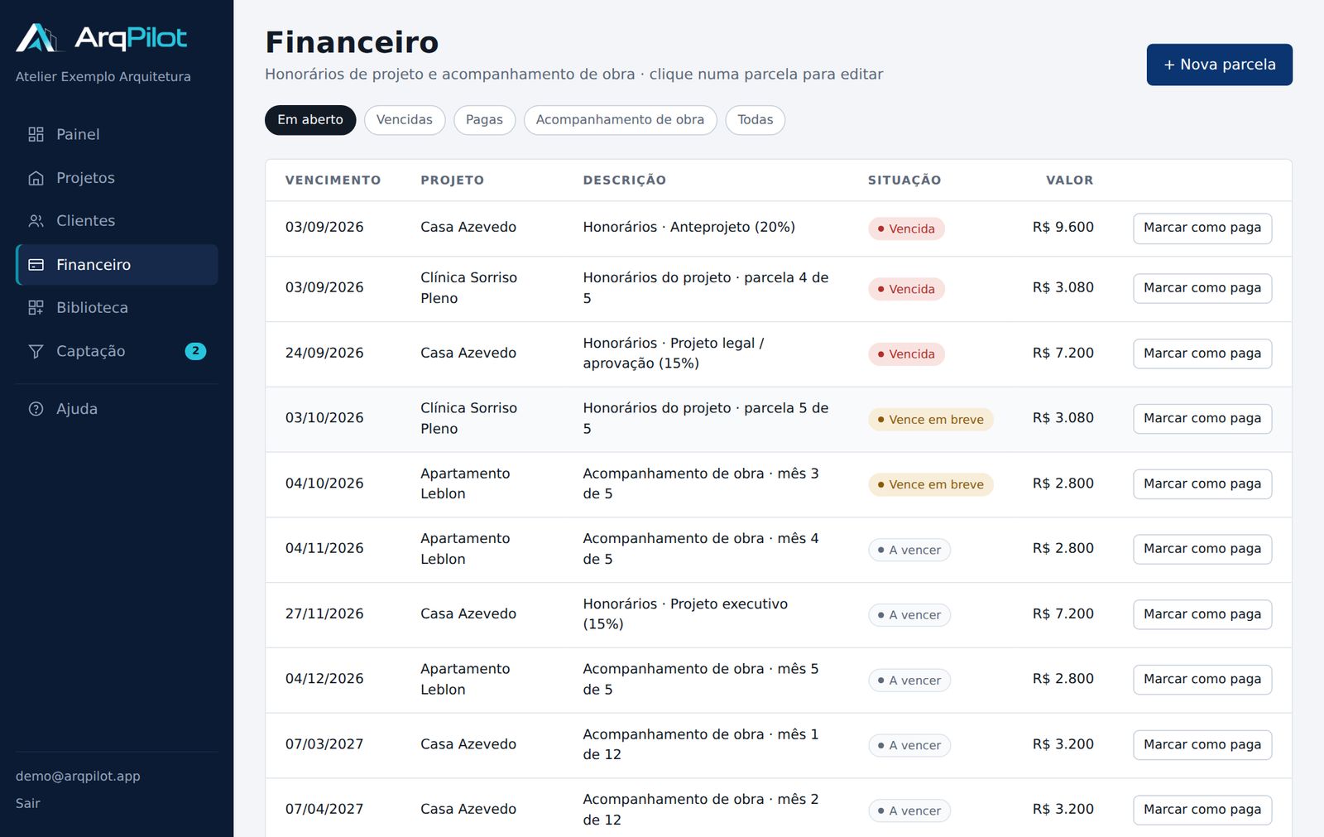Open the Biblioteca section
Image resolution: width=1324 pixels, height=837 pixels.
click(x=117, y=308)
